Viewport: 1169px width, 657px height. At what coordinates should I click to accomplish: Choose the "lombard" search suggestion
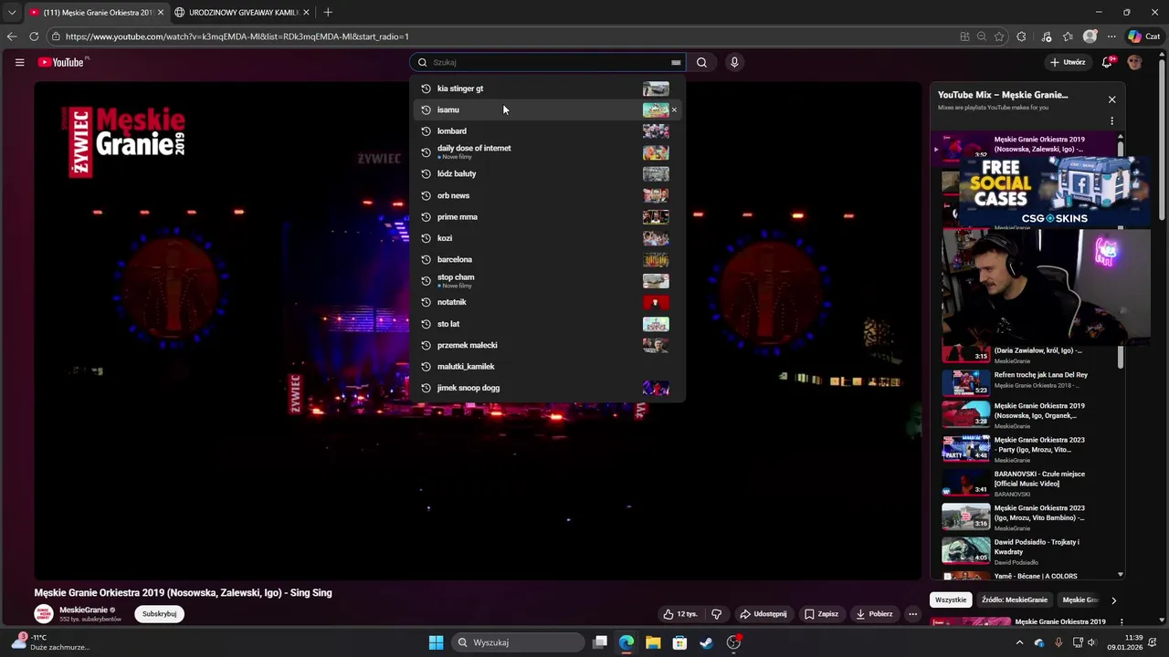(548, 130)
